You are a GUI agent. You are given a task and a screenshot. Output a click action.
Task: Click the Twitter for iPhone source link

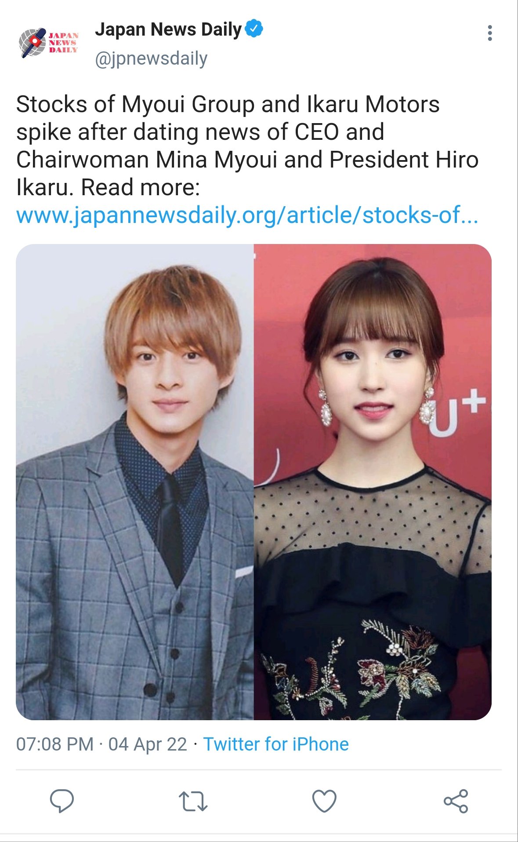(x=276, y=744)
